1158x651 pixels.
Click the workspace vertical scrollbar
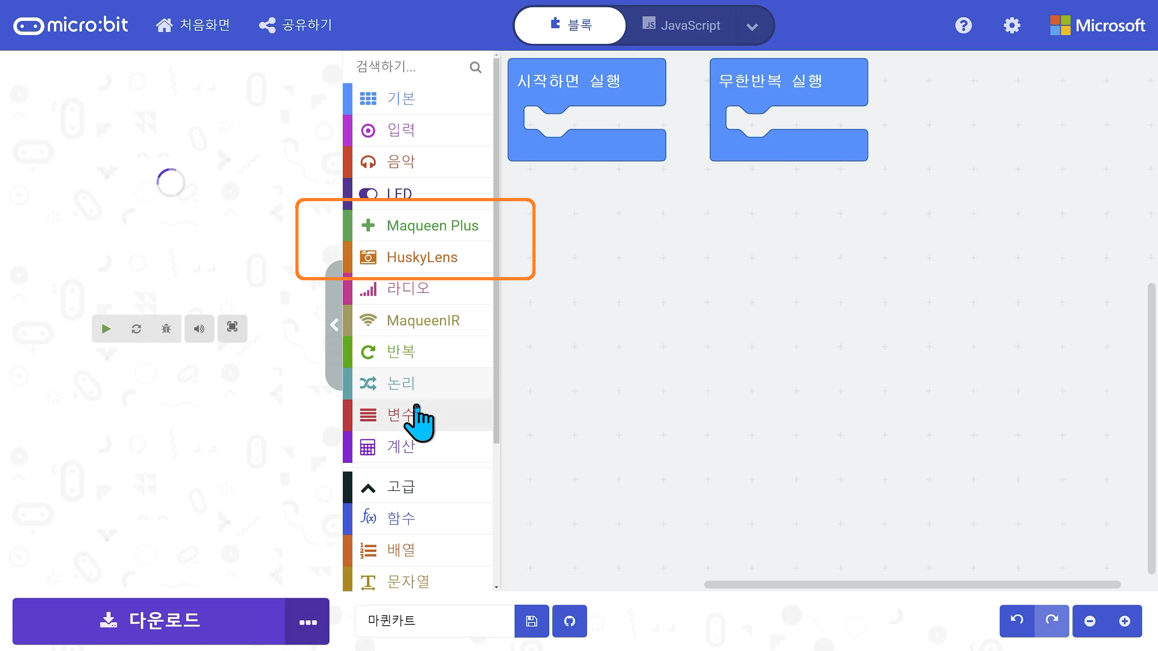[1152, 428]
